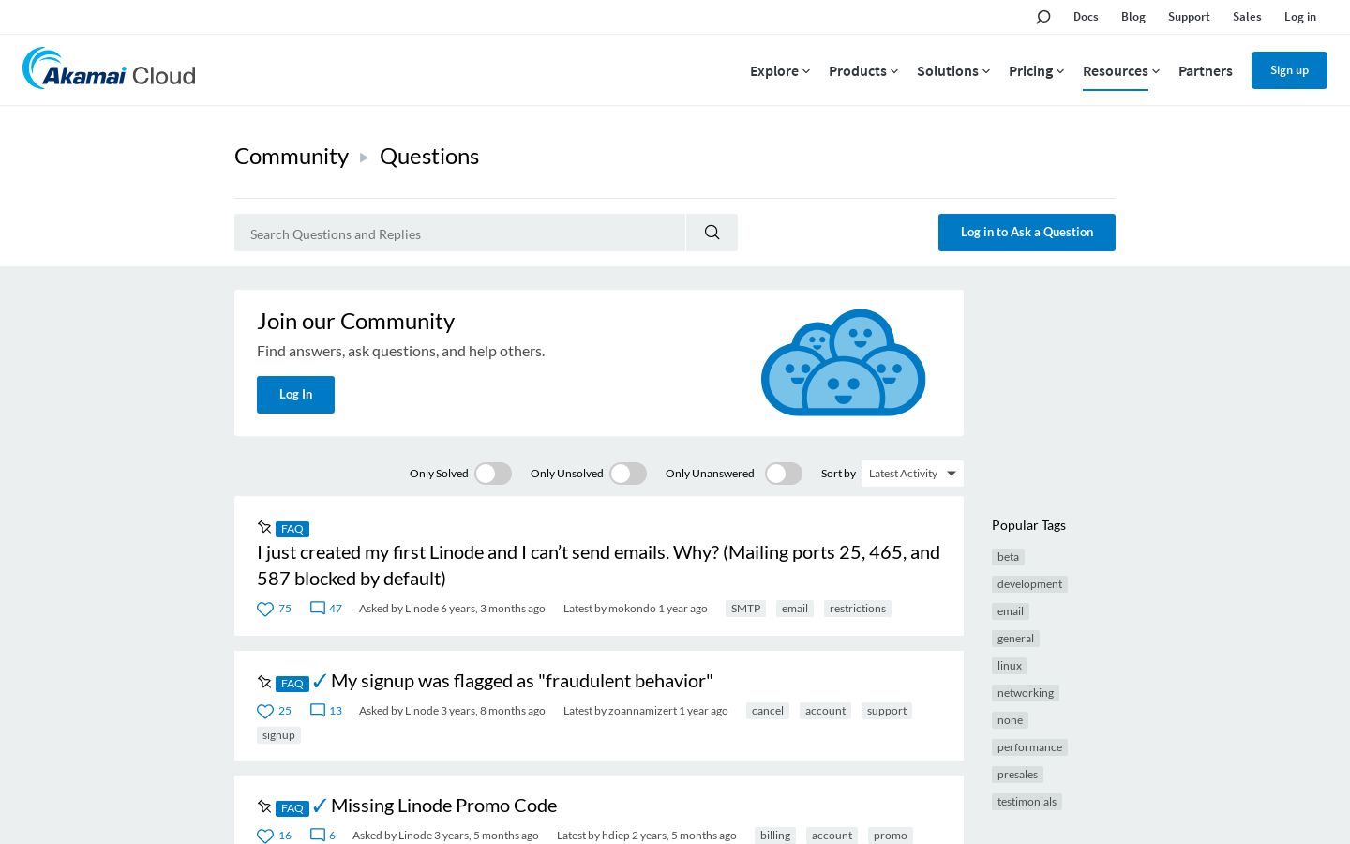Select the development popular tag
This screenshot has height=844, width=1350.
click(1029, 584)
